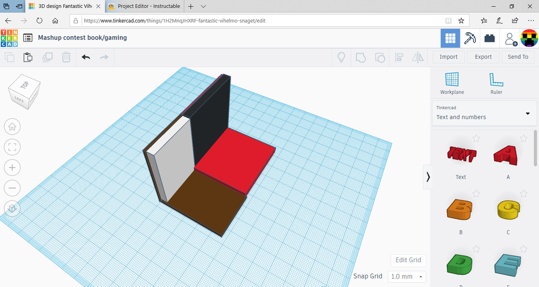Go to browser home page
This screenshot has width=539, height=287.
pos(55,20)
